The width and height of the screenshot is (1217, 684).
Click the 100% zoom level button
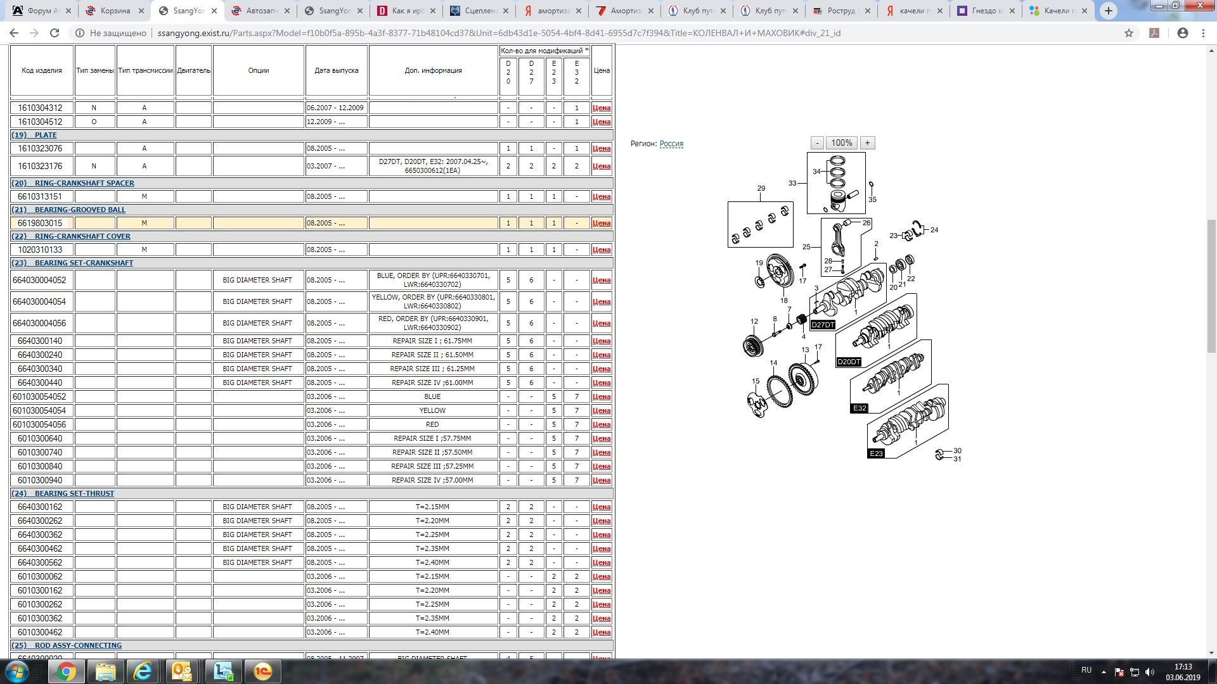pyautogui.click(x=842, y=143)
